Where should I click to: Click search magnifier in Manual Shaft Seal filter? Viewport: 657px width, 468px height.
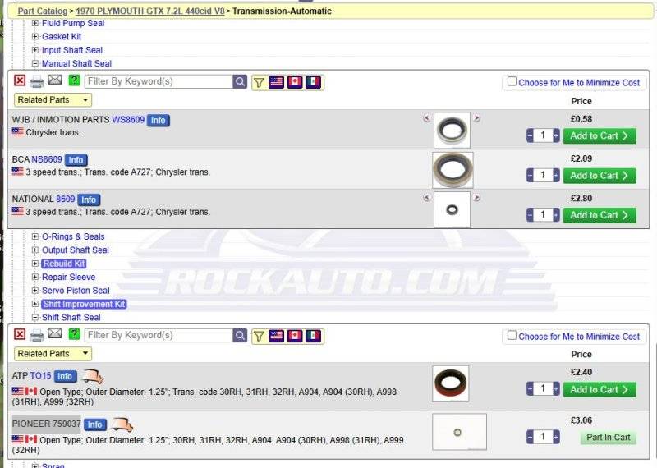[x=240, y=81]
